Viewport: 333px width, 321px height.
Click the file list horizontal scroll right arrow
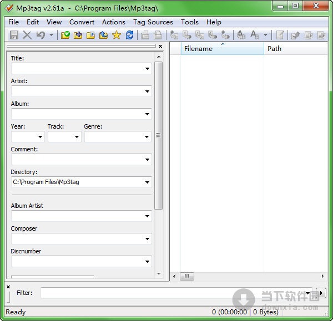click(323, 276)
